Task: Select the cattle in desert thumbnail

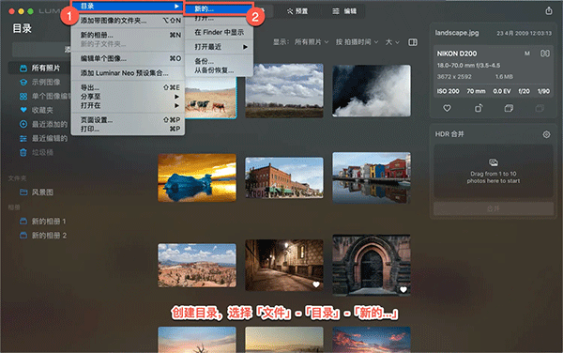Action: (x=211, y=98)
